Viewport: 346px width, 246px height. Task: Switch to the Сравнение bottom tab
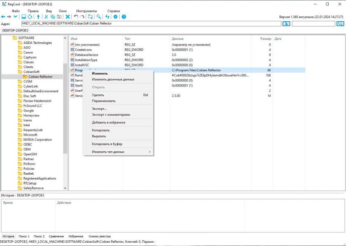point(56,236)
